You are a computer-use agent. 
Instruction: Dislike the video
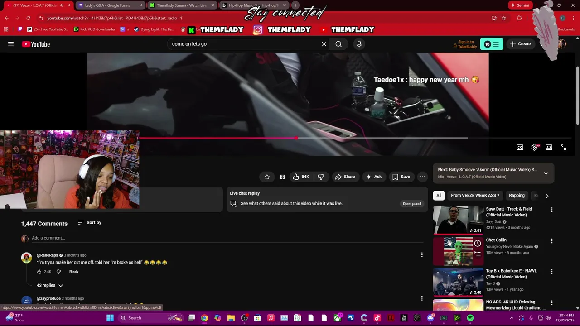tap(321, 177)
